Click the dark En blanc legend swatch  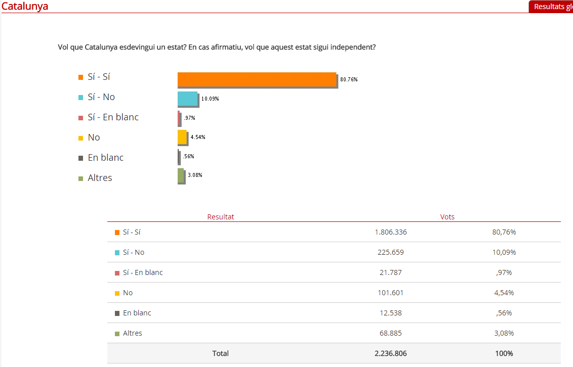tap(80, 158)
